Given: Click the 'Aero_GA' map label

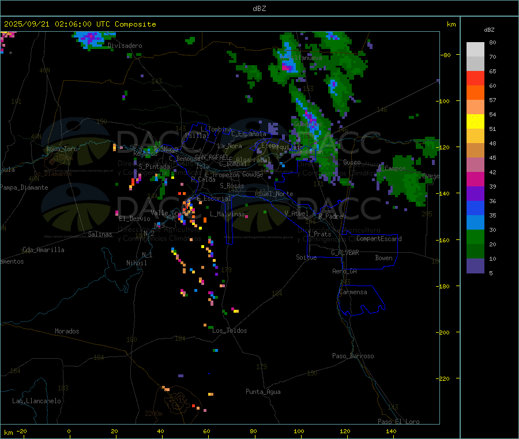Looking at the screenshot, I should [x=345, y=271].
